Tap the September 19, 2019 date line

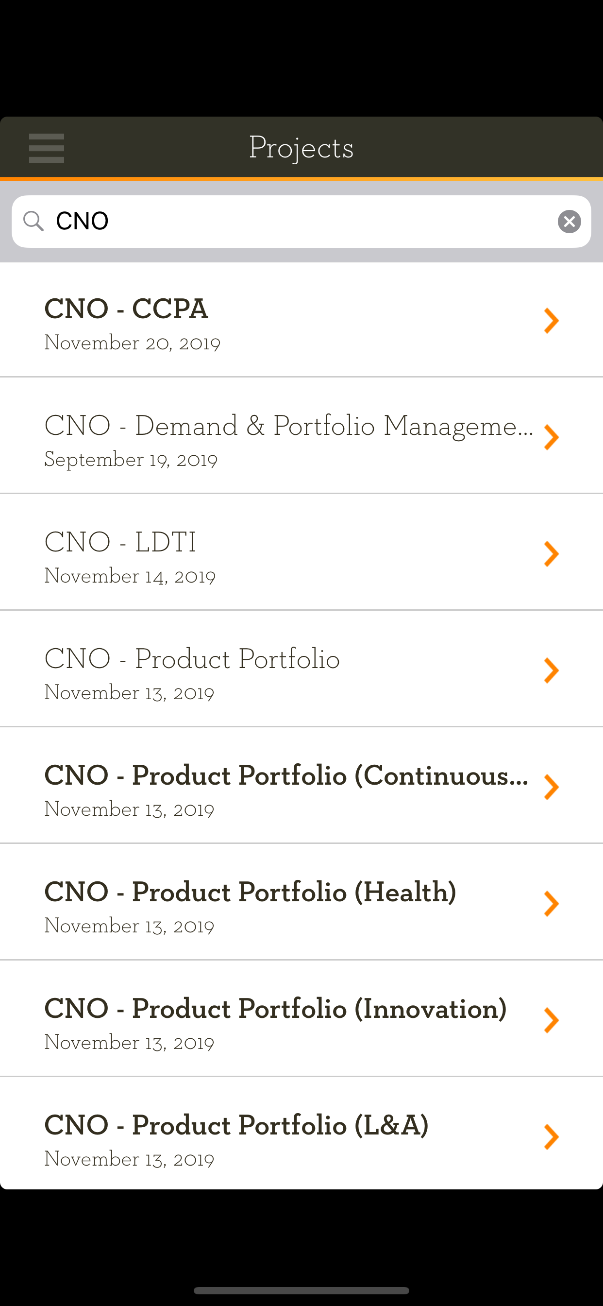[x=131, y=459]
